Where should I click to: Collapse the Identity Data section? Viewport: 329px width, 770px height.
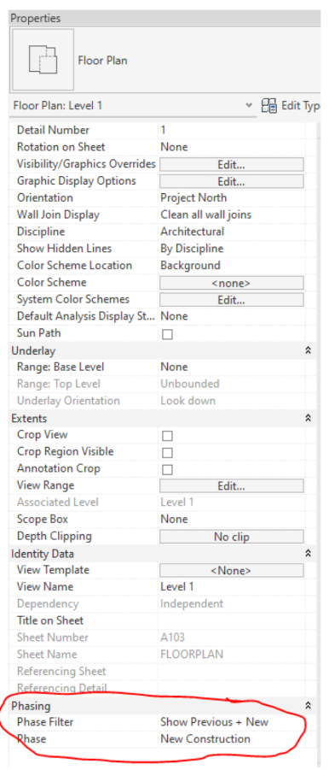(x=308, y=554)
